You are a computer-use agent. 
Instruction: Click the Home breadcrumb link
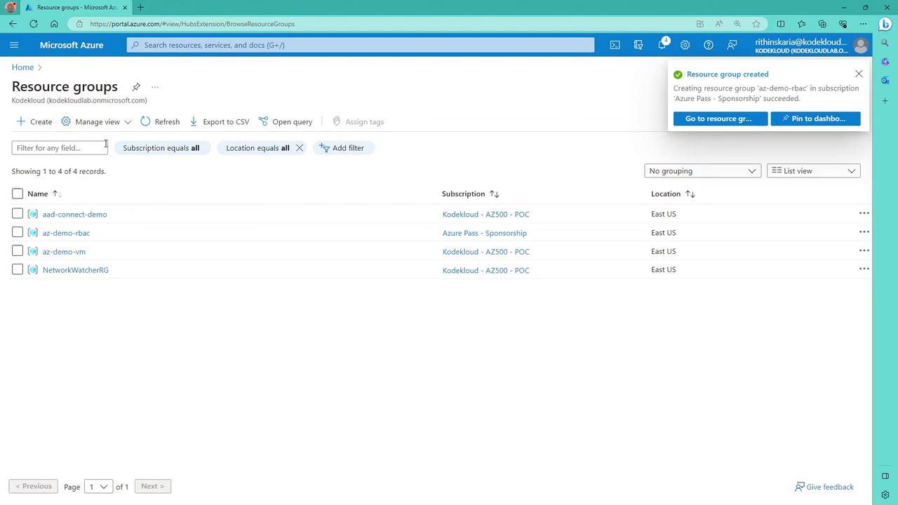click(22, 67)
